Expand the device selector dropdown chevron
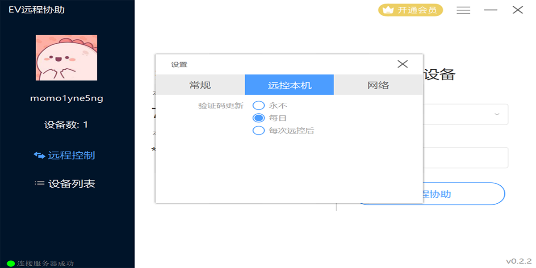Viewport: 536px width, 268px height. coord(496,114)
